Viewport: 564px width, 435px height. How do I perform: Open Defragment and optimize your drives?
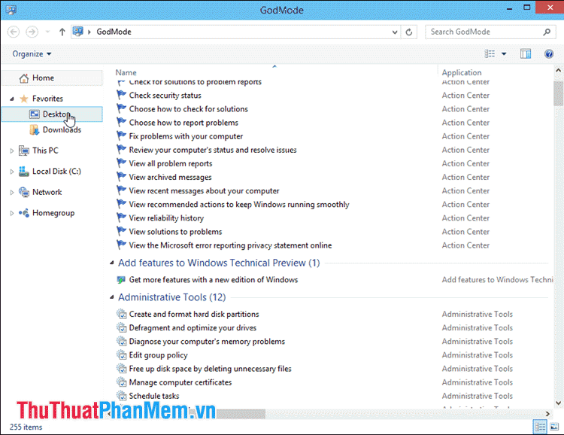point(193,328)
